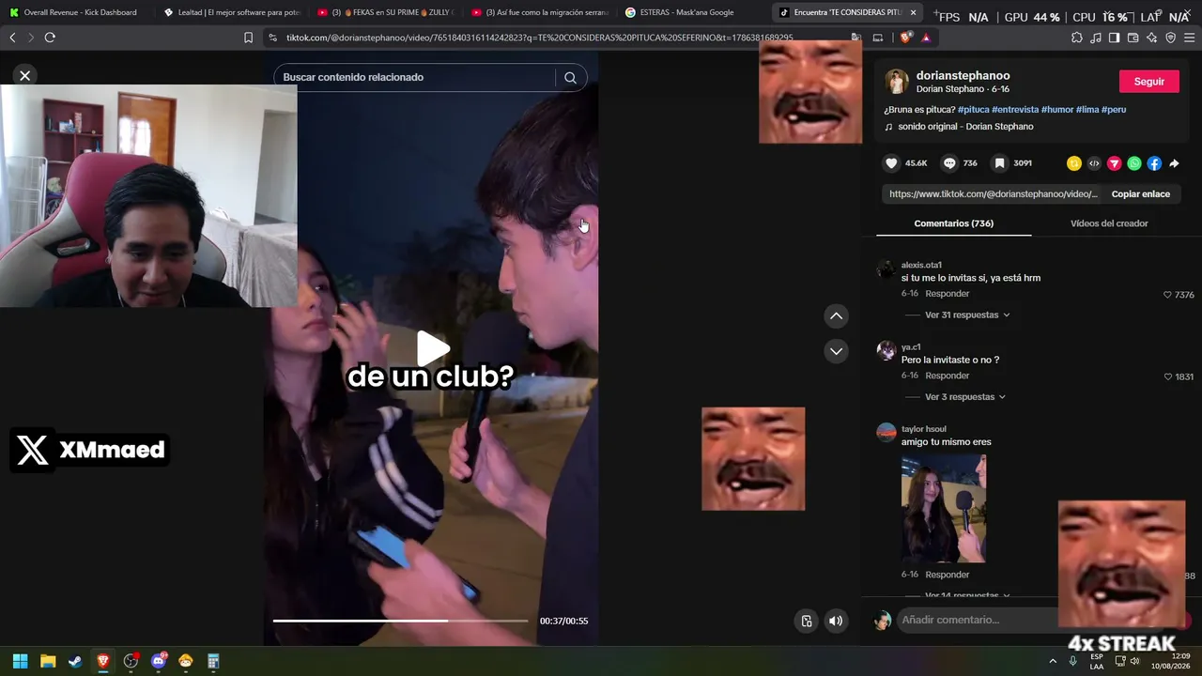
Task: Navigate back in browser
Action: click(x=12, y=38)
